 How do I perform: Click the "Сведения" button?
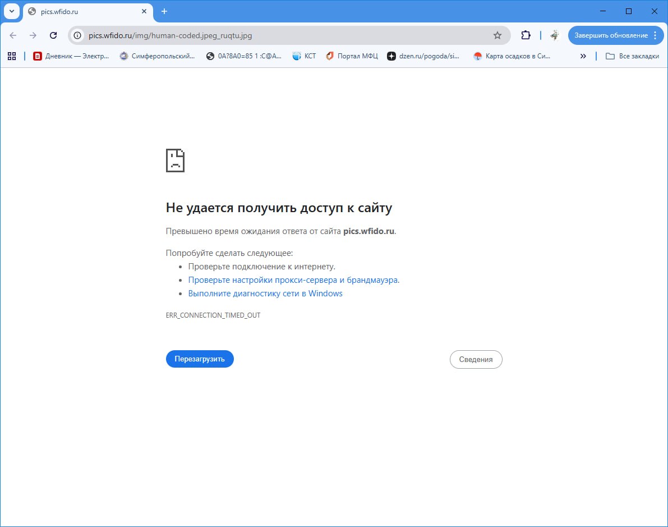(476, 360)
